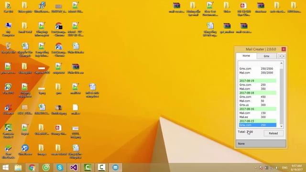Select the 'Mail.com 50' row
306x172 pixels.
pyautogui.click(x=258, y=101)
